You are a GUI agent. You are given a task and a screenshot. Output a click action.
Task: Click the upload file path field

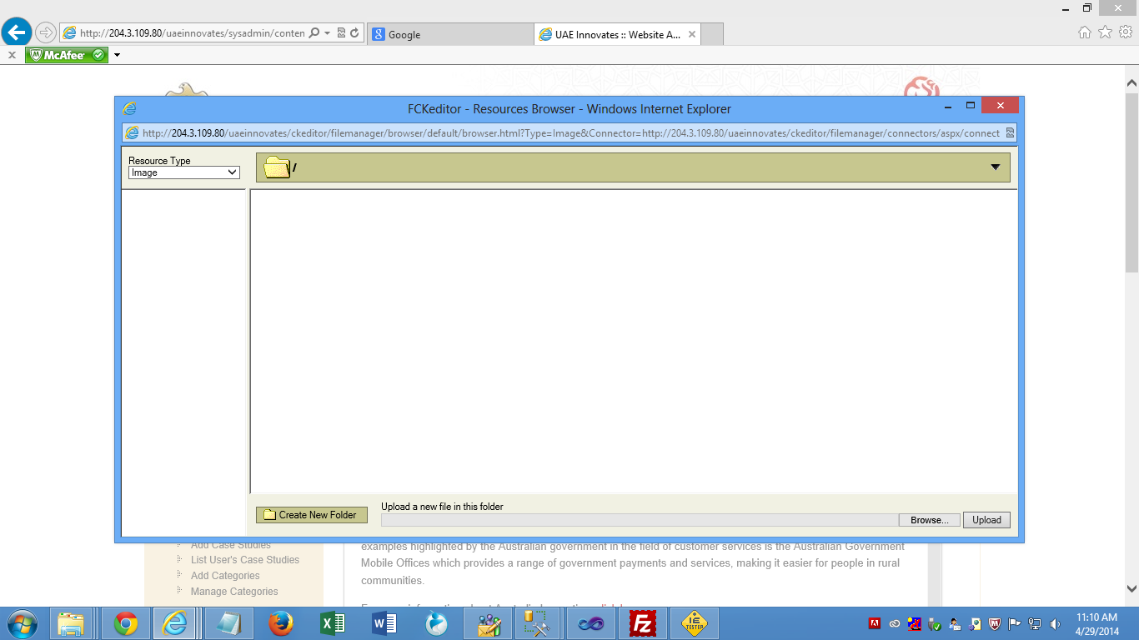(639, 520)
